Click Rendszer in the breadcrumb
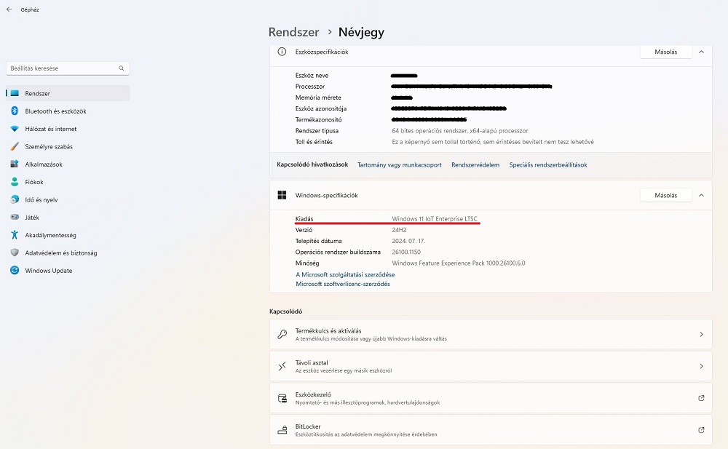Image resolution: width=728 pixels, height=449 pixels. pos(294,32)
